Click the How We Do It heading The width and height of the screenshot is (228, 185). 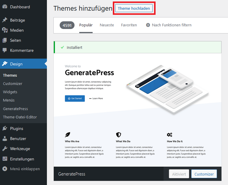175,141
